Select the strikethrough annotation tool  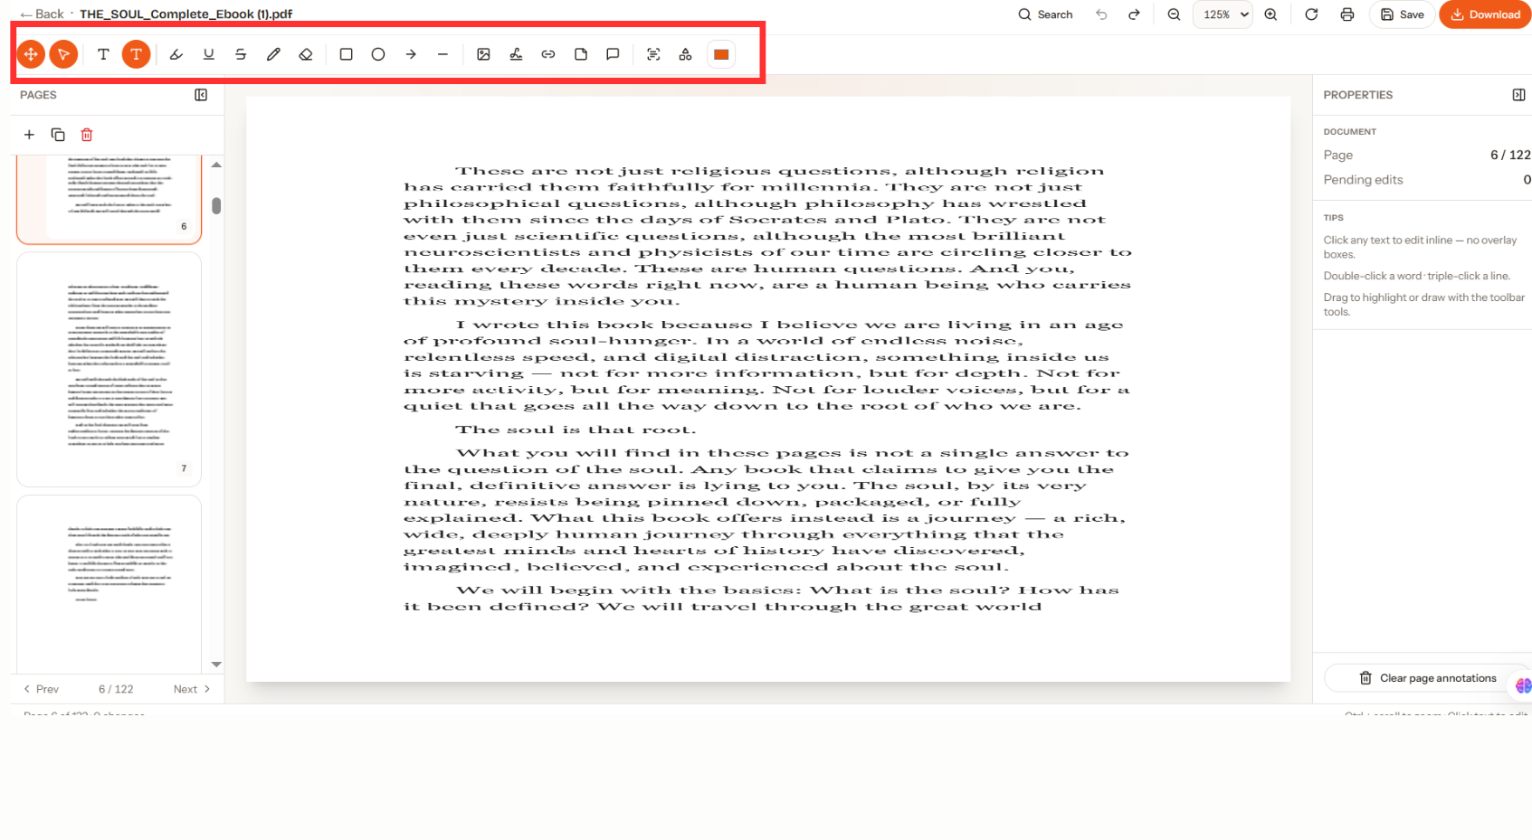[241, 54]
